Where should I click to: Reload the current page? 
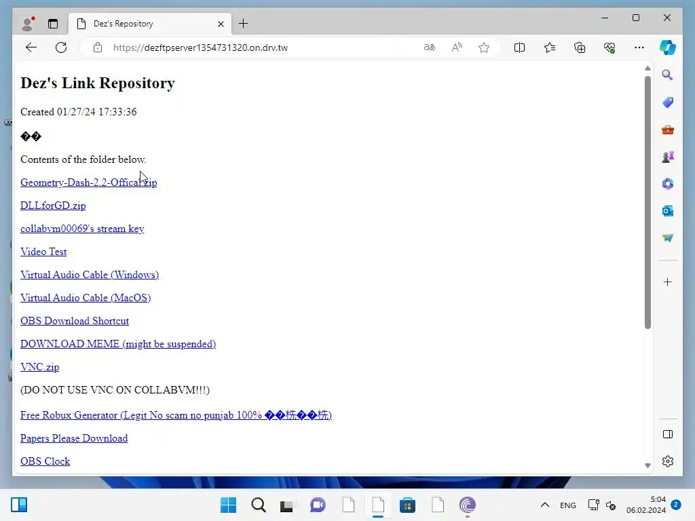61,47
